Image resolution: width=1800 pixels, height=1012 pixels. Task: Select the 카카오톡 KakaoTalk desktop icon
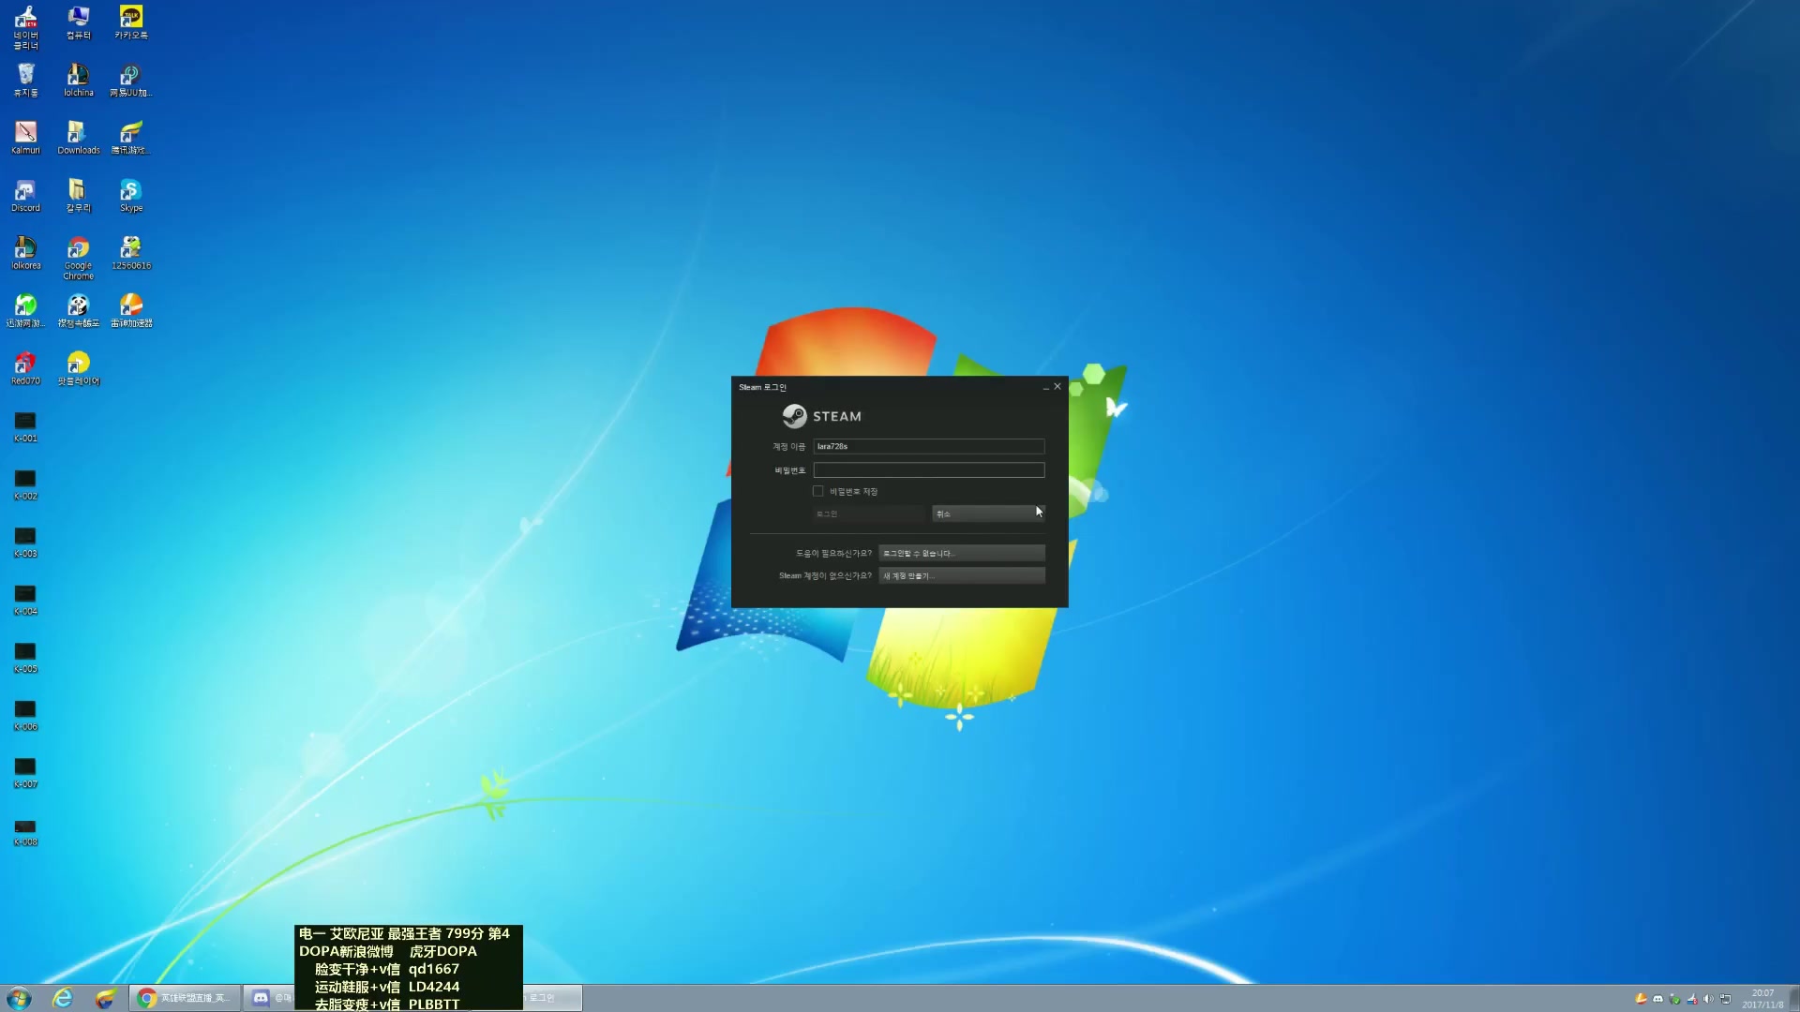click(x=131, y=23)
